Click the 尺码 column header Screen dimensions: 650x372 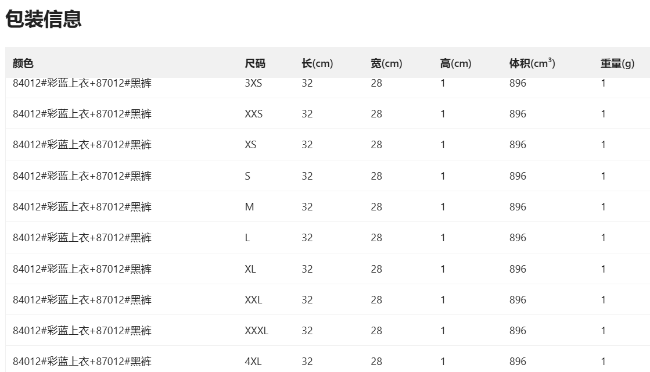[x=255, y=63]
